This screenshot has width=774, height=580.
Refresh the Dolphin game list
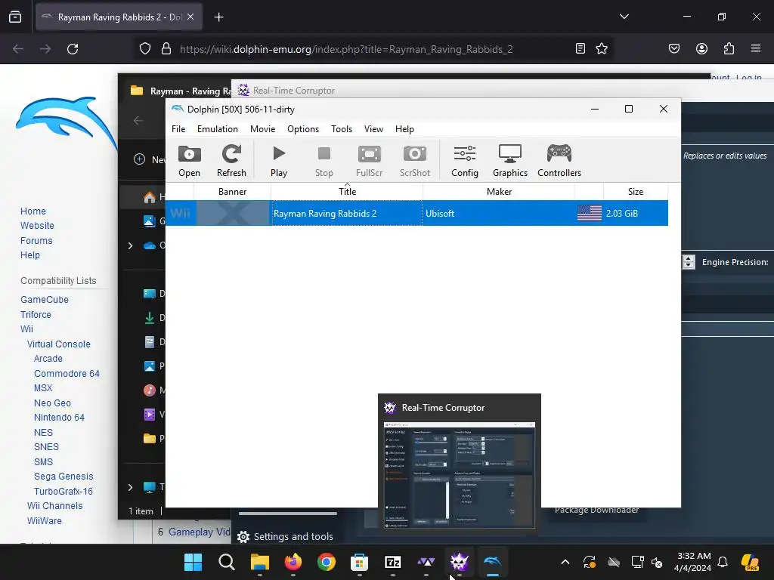point(231,161)
